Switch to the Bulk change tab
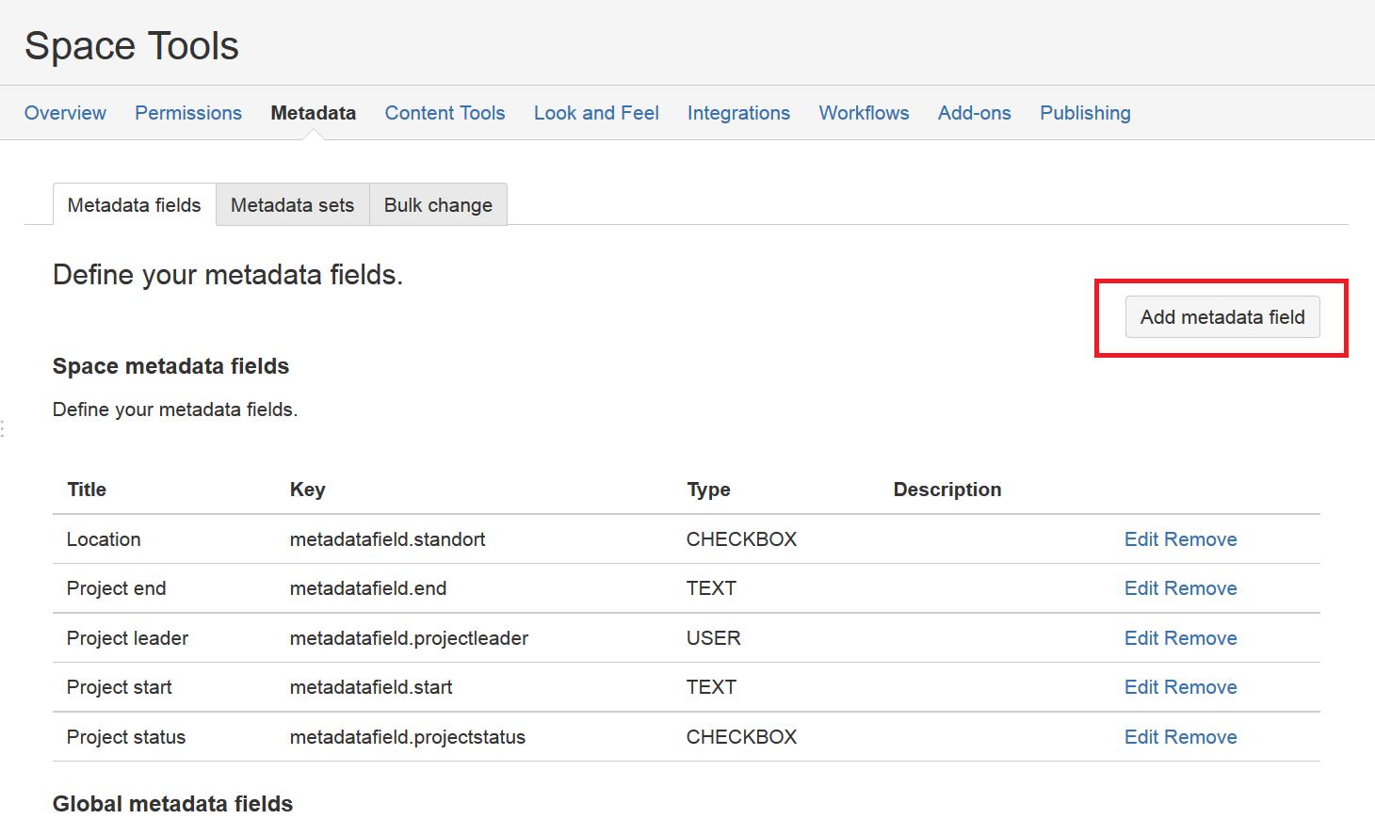The image size is (1375, 835). pyautogui.click(x=438, y=204)
